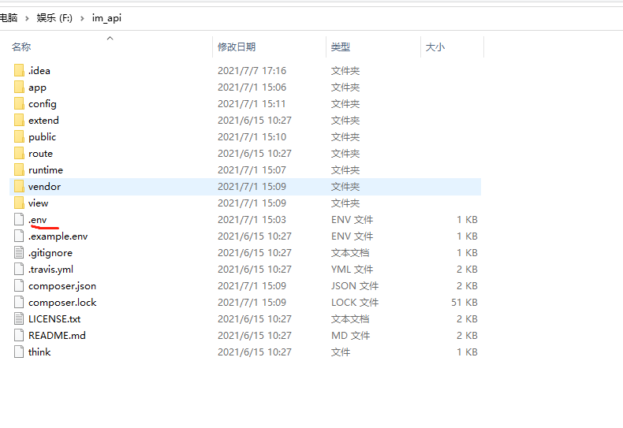This screenshot has width=623, height=428.
Task: Select the .idea folder icon
Action: pyautogui.click(x=19, y=71)
